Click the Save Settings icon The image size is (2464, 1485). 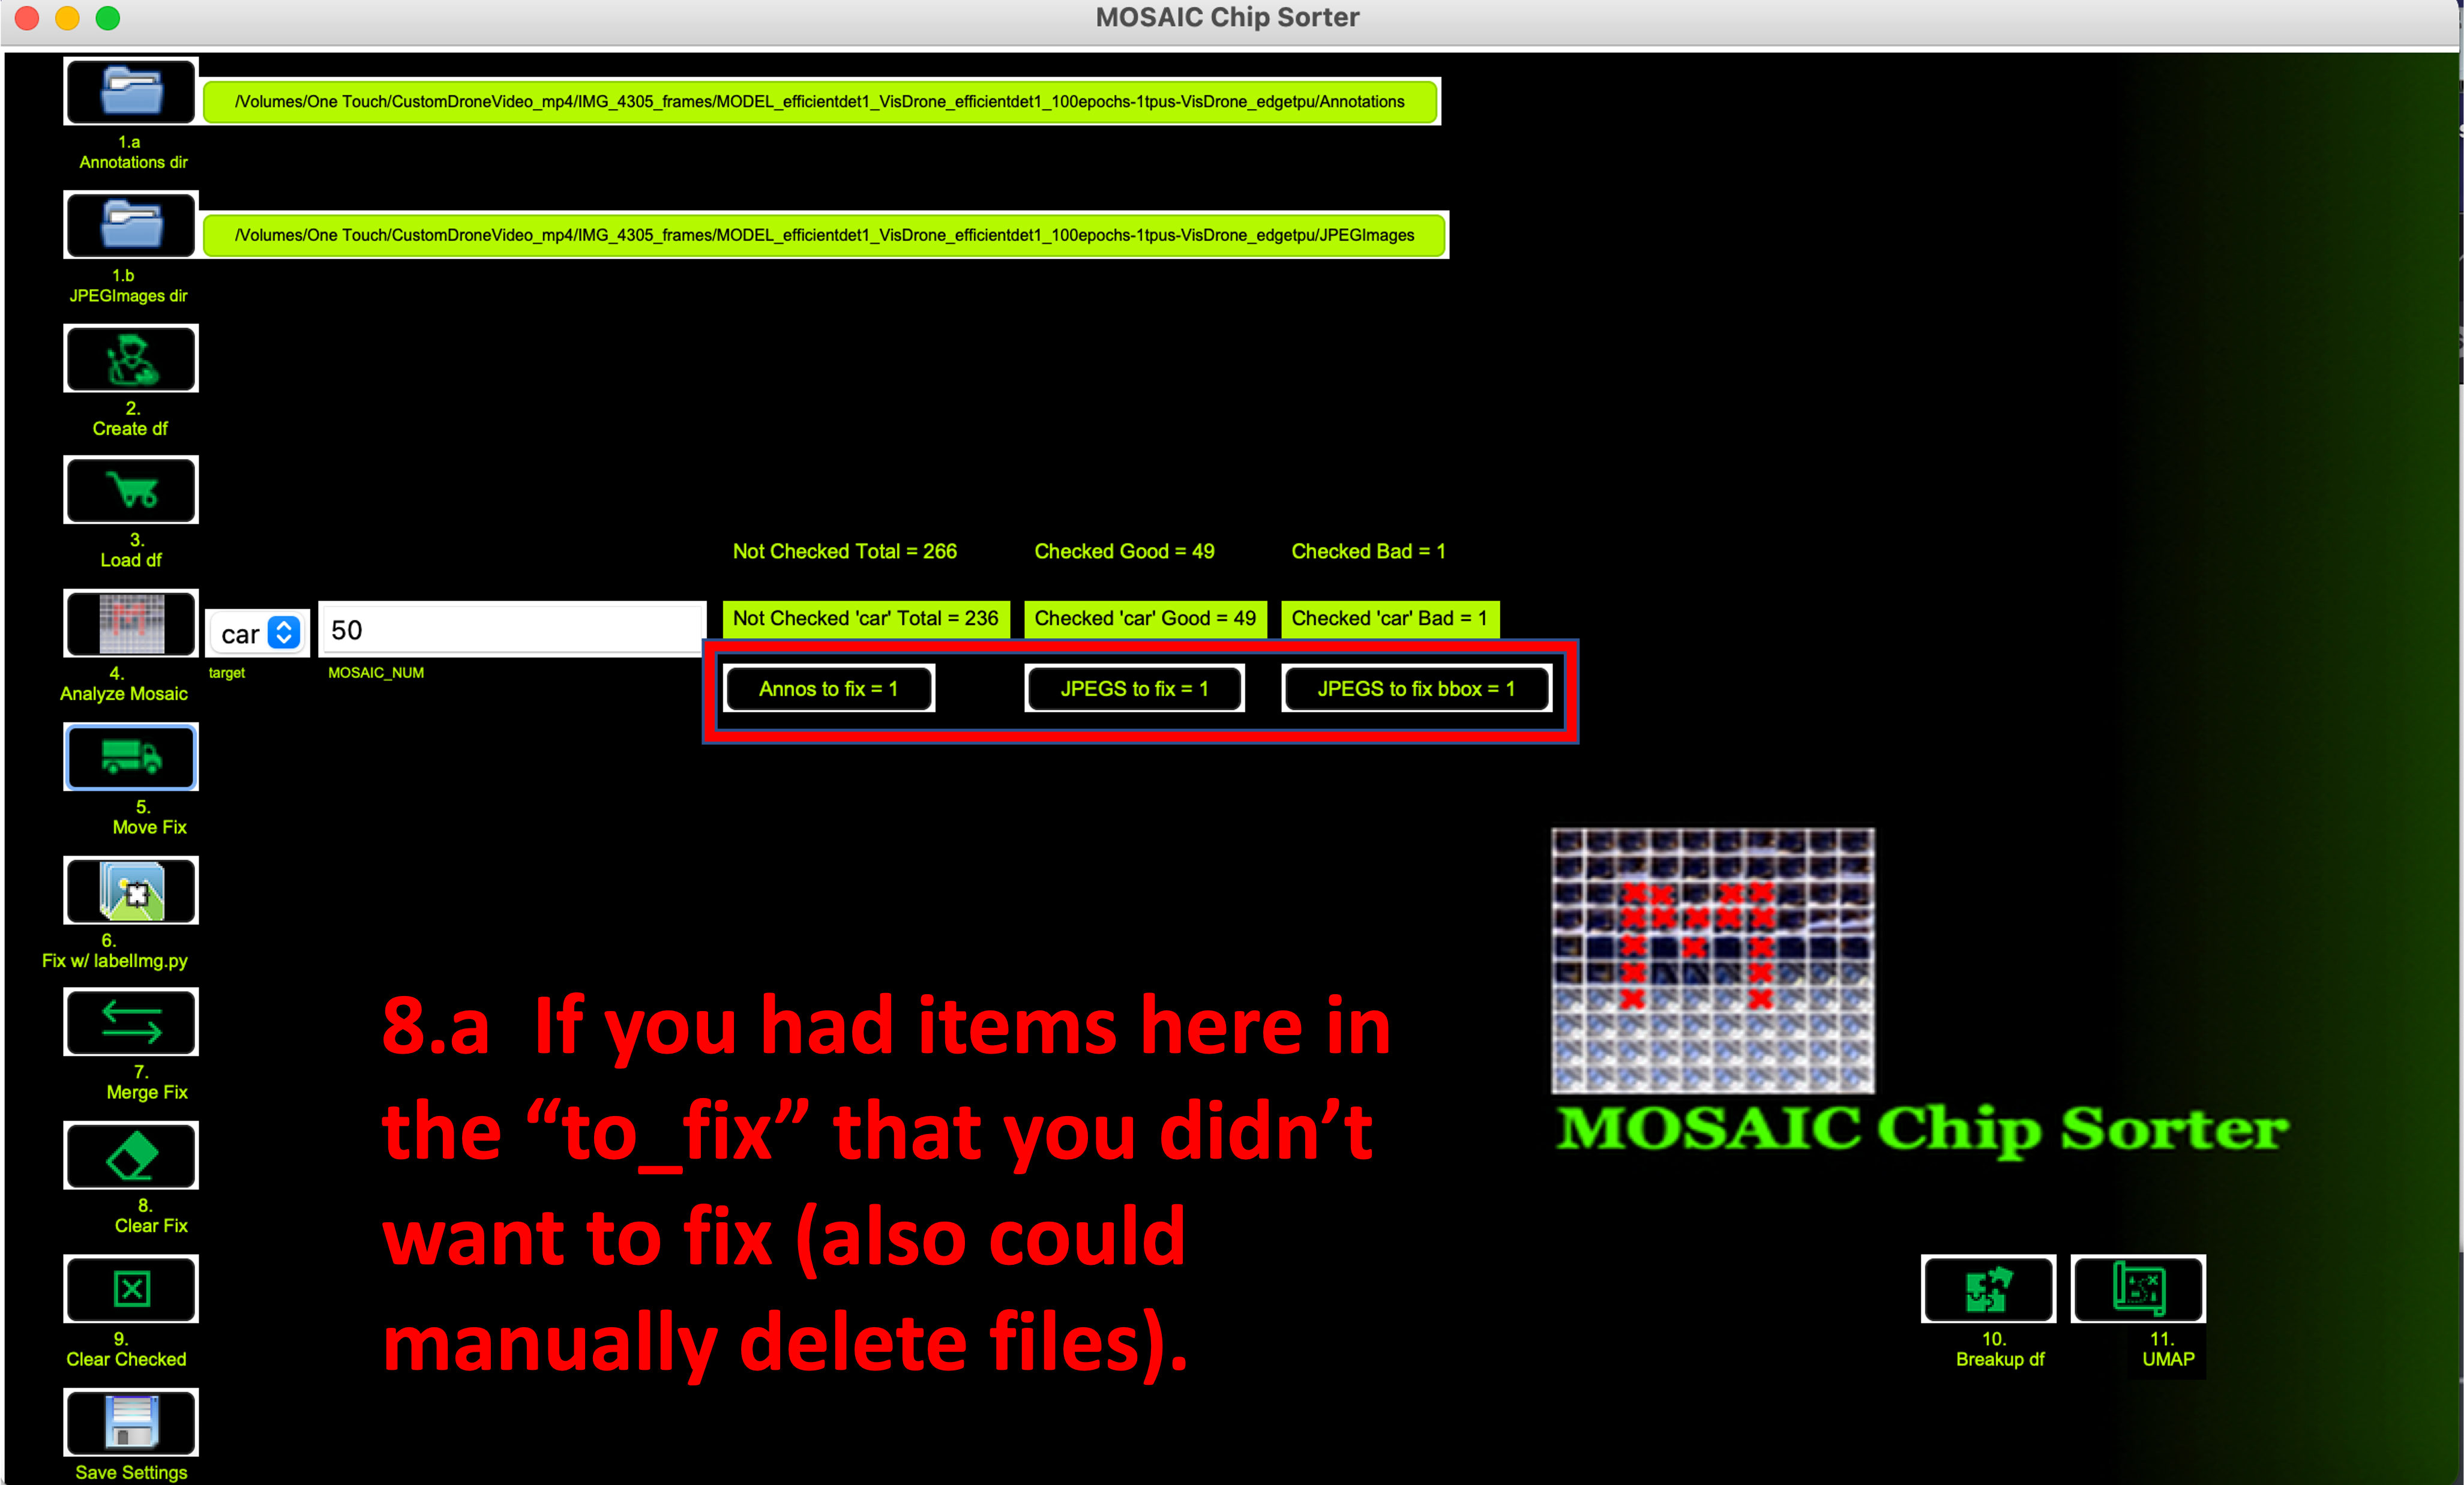coord(132,1421)
